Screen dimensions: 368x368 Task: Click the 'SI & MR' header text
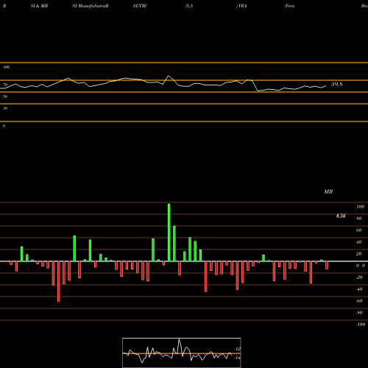(x=39, y=6)
